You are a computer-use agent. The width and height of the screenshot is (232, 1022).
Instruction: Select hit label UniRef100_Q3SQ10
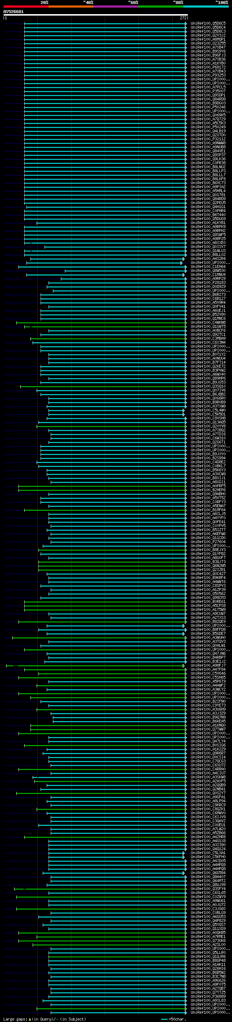click(208, 386)
